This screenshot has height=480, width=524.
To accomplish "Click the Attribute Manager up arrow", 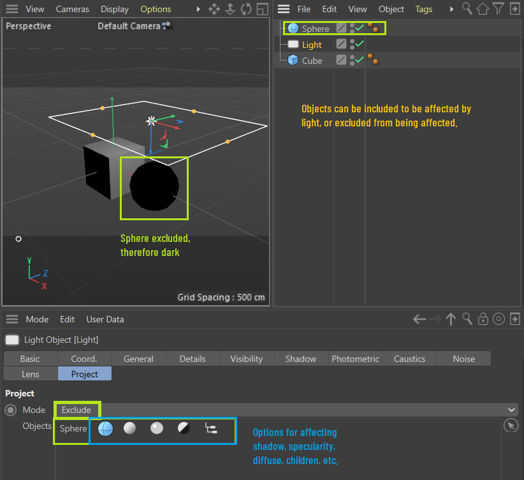I will coord(451,319).
